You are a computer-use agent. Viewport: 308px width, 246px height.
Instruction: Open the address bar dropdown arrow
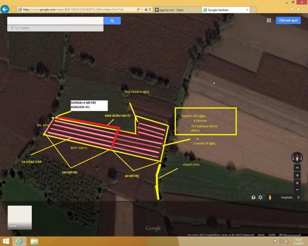(x=142, y=9)
